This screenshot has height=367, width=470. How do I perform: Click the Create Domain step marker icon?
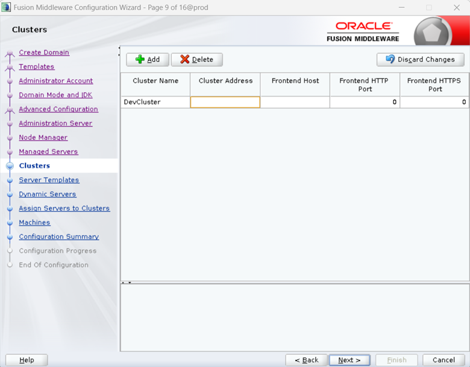(10, 54)
